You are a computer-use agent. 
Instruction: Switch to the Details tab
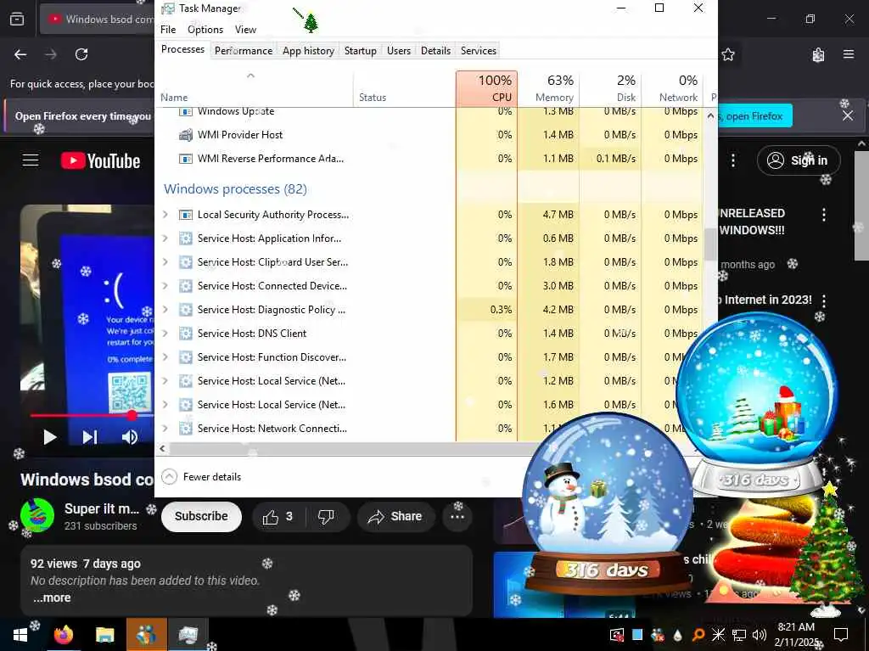click(435, 50)
